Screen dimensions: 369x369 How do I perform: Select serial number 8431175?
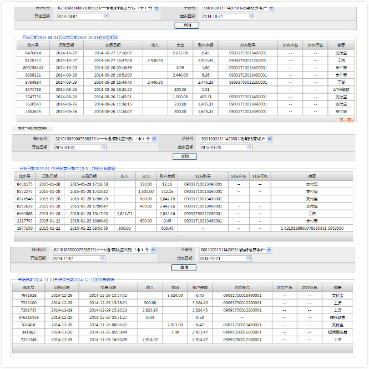[25, 184]
